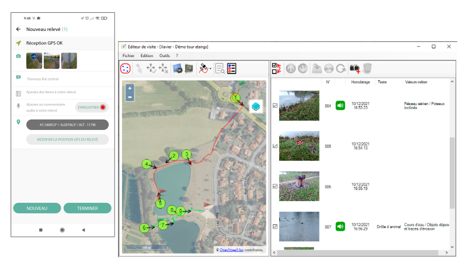The width and height of the screenshot is (462, 274).
Task: Uncheck the checkbox for record 006
Action: click(275, 187)
